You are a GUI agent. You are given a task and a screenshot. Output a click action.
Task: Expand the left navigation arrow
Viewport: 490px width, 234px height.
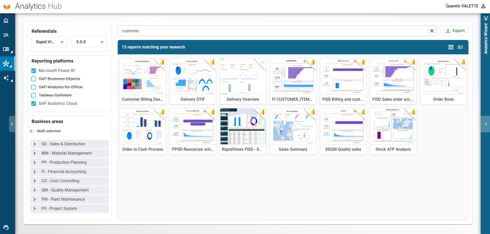coord(12,124)
